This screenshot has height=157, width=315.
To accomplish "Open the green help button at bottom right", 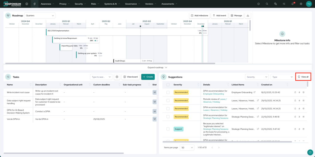I will [x=310, y=152].
